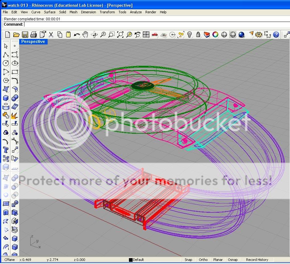This screenshot has height=264, width=290.
Task: Open the Help question mark icon
Action: tap(276, 35)
